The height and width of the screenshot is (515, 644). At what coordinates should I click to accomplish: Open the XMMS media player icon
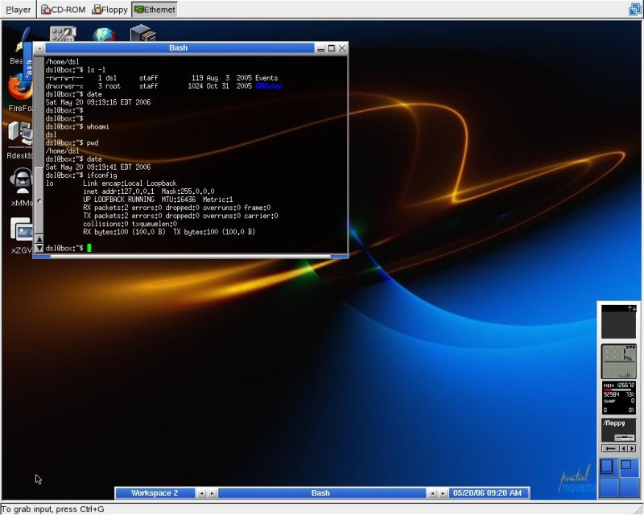tap(20, 180)
